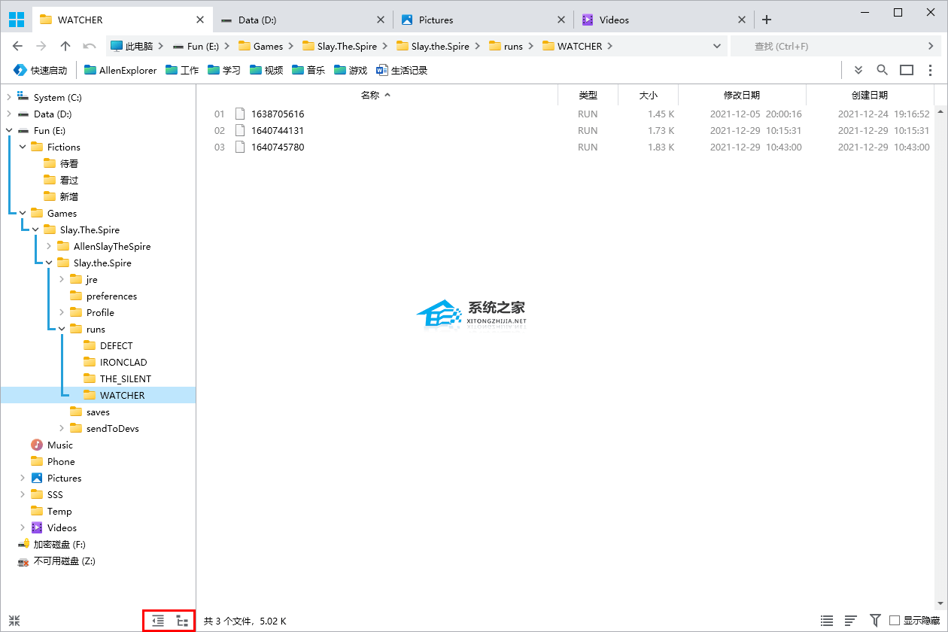This screenshot has height=632, width=948.
Task: Enable the 显示隐藏 checkbox
Action: pos(895,621)
